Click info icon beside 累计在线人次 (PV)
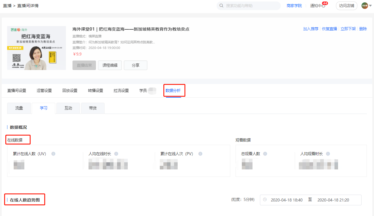This screenshot has width=374, height=216. click(200, 154)
